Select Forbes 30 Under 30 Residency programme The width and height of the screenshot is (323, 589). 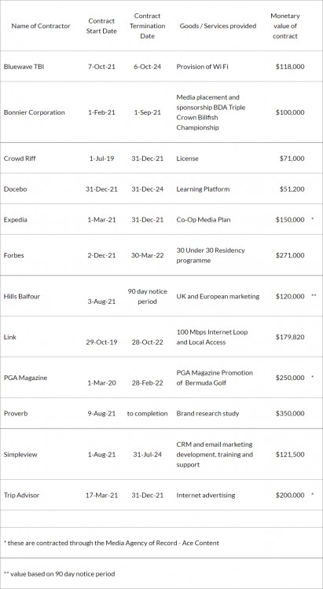[x=211, y=255]
